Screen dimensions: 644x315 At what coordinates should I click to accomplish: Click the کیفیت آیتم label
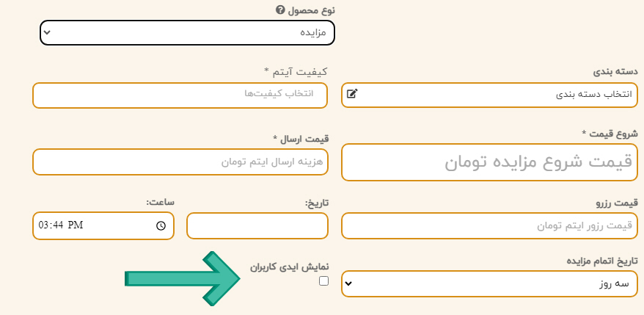click(x=296, y=71)
